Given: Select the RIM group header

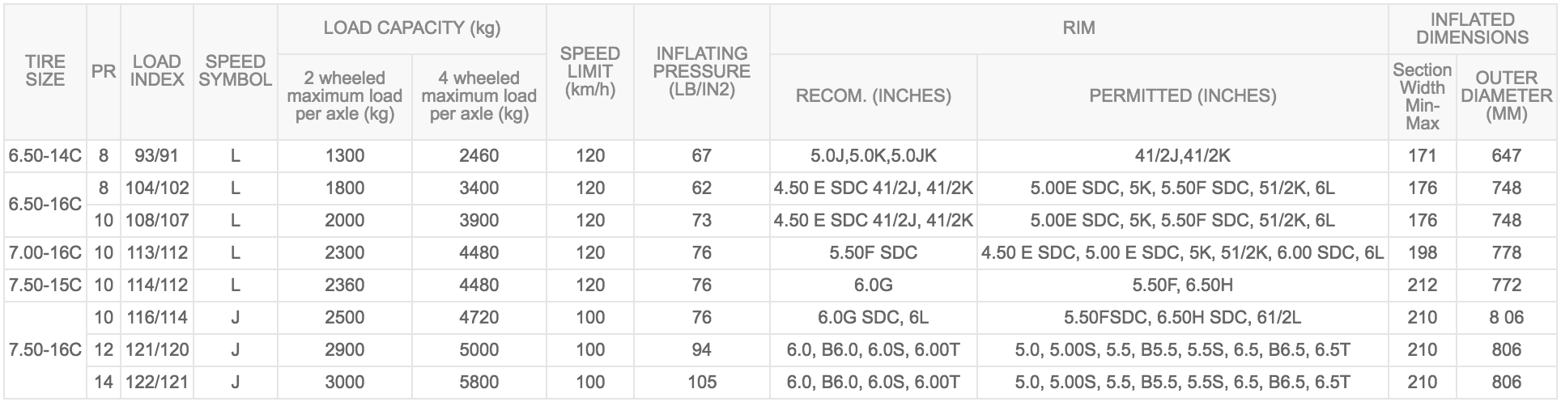Looking at the screenshot, I should [x=1078, y=28].
